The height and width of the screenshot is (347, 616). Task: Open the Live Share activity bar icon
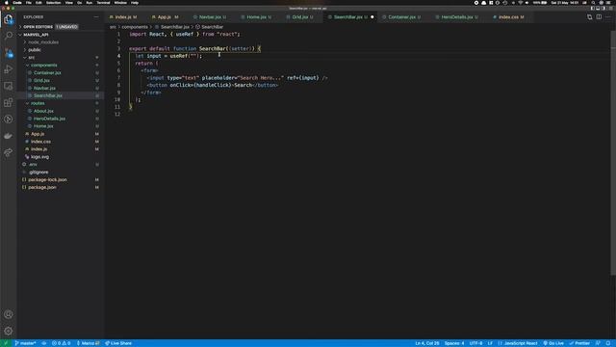point(9,152)
